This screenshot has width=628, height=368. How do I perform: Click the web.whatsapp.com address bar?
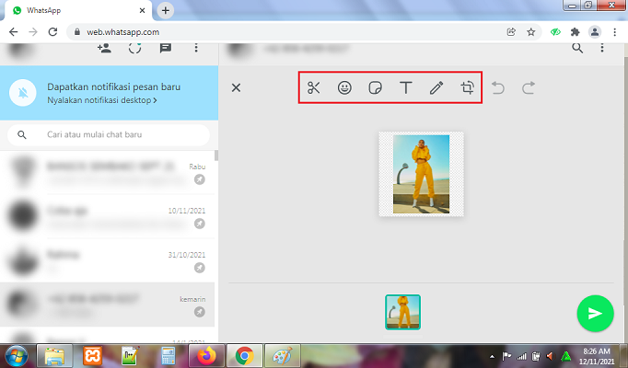tap(303, 32)
